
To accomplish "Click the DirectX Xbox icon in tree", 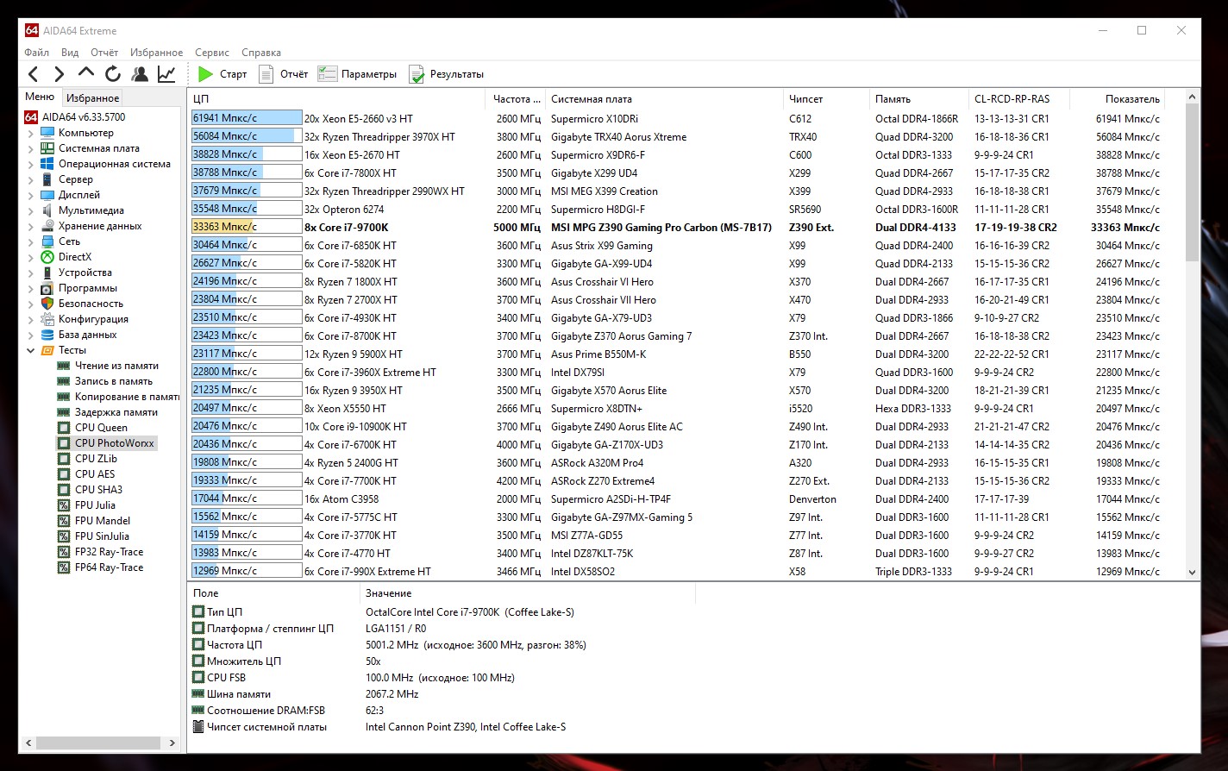I will pyautogui.click(x=47, y=257).
